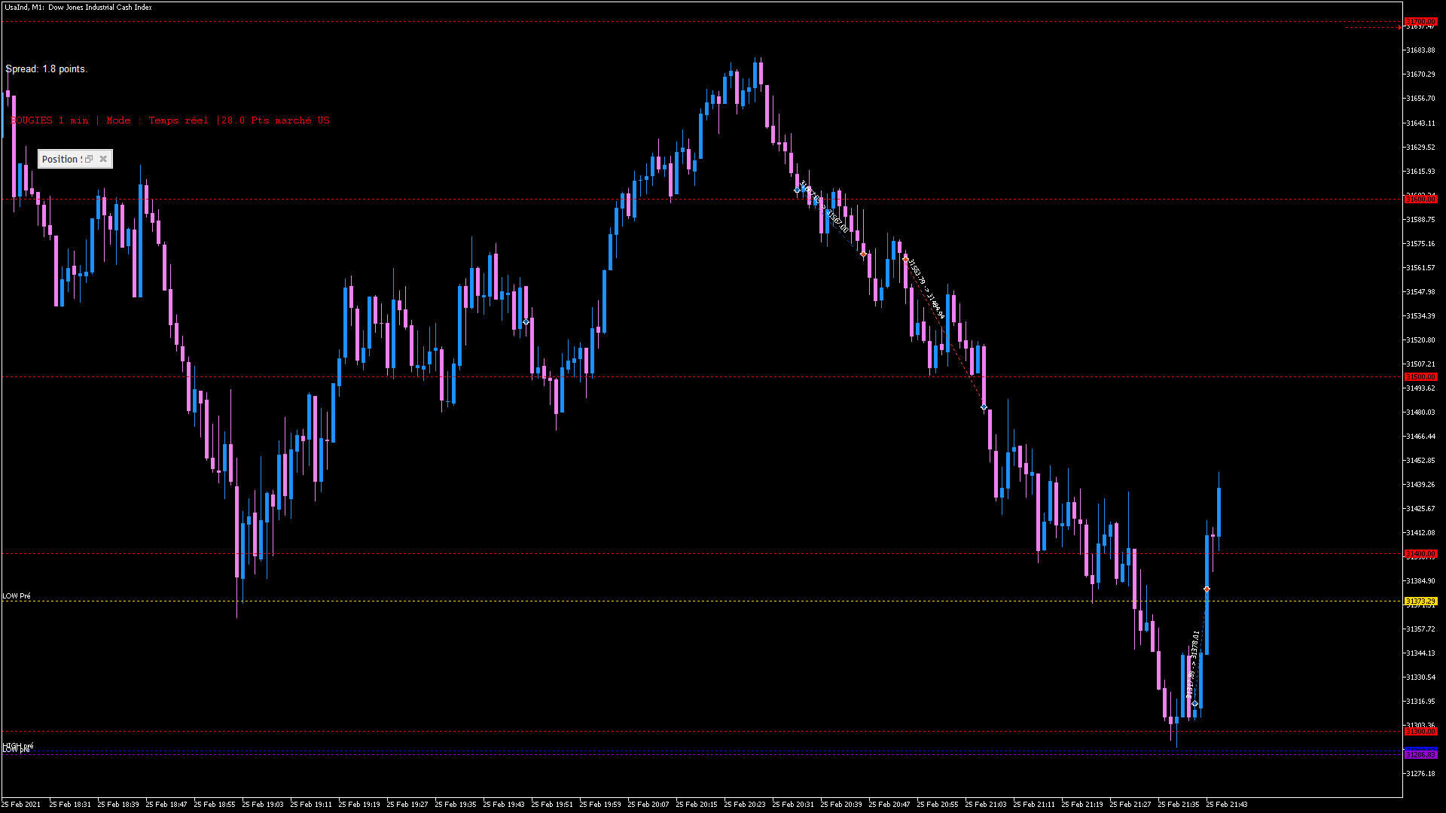1446x813 pixels.
Task: Click the red 31400.00 price label
Action: pyautogui.click(x=1420, y=554)
